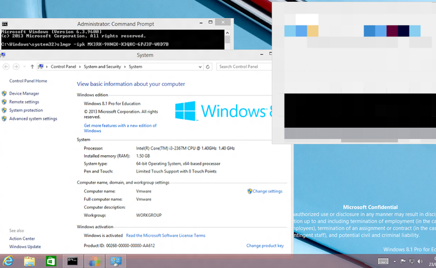This screenshot has width=436, height=268.
Task: Open Internet Explorer from the taskbar
Action: [x=8, y=261]
